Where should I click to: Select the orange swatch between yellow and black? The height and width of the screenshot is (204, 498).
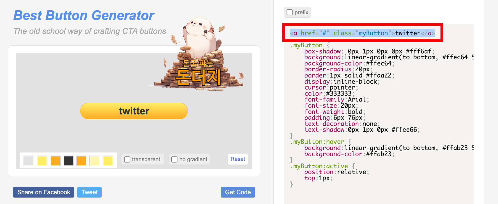[55, 161]
